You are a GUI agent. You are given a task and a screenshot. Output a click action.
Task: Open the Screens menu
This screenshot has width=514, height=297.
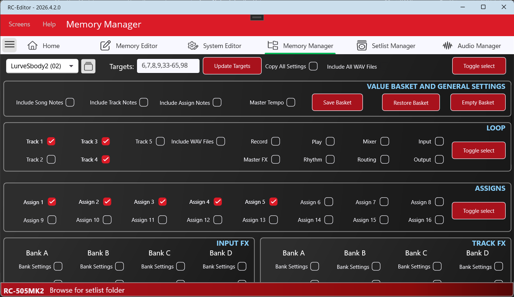[20, 24]
